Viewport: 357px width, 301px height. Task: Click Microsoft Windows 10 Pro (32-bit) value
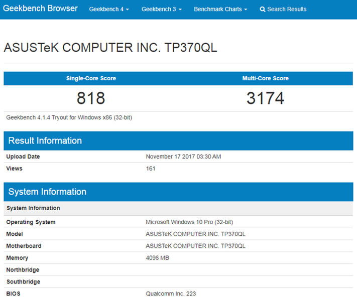[189, 222]
